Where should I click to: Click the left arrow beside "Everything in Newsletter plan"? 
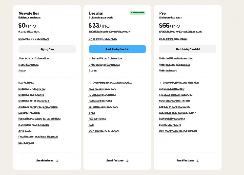(x=90, y=83)
